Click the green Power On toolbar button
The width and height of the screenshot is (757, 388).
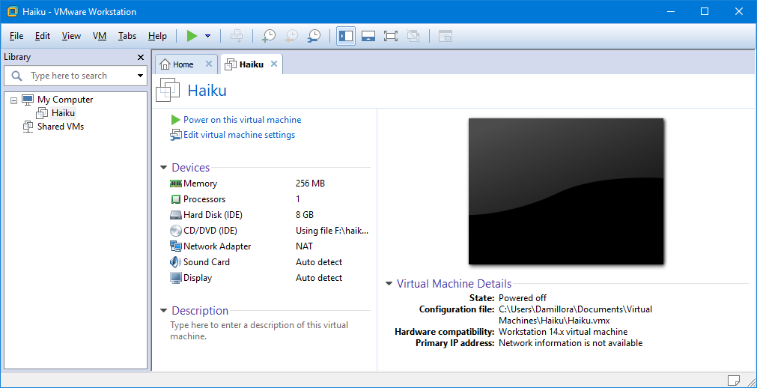[192, 36]
